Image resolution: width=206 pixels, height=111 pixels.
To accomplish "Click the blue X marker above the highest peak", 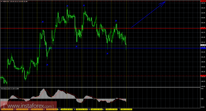I will 68,6.
